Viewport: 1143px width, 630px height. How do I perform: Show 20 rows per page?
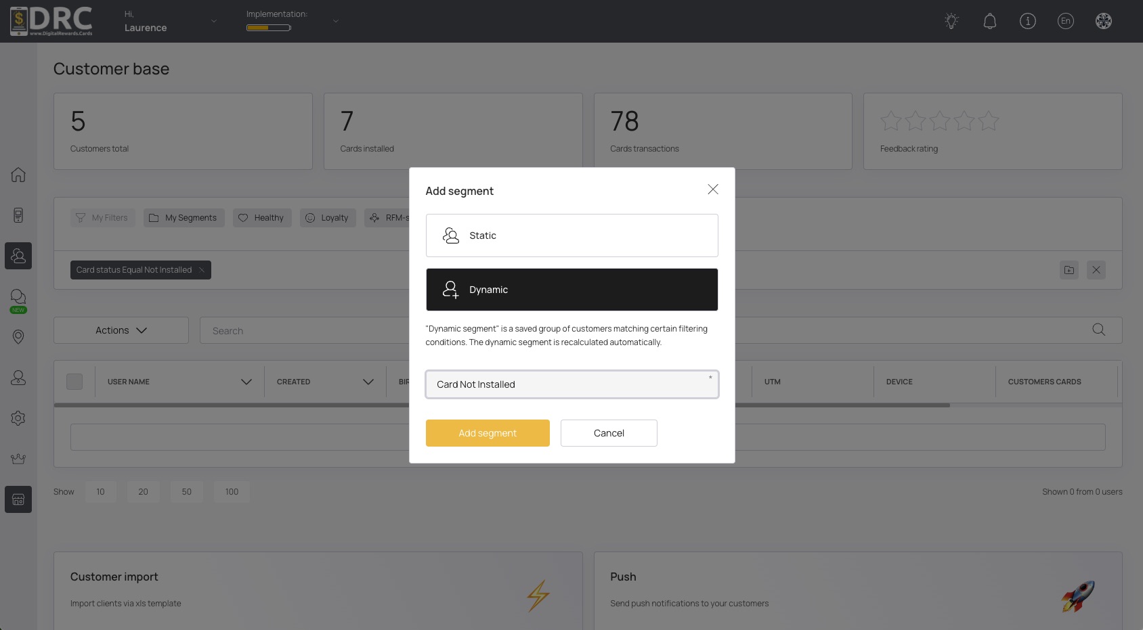pos(143,492)
